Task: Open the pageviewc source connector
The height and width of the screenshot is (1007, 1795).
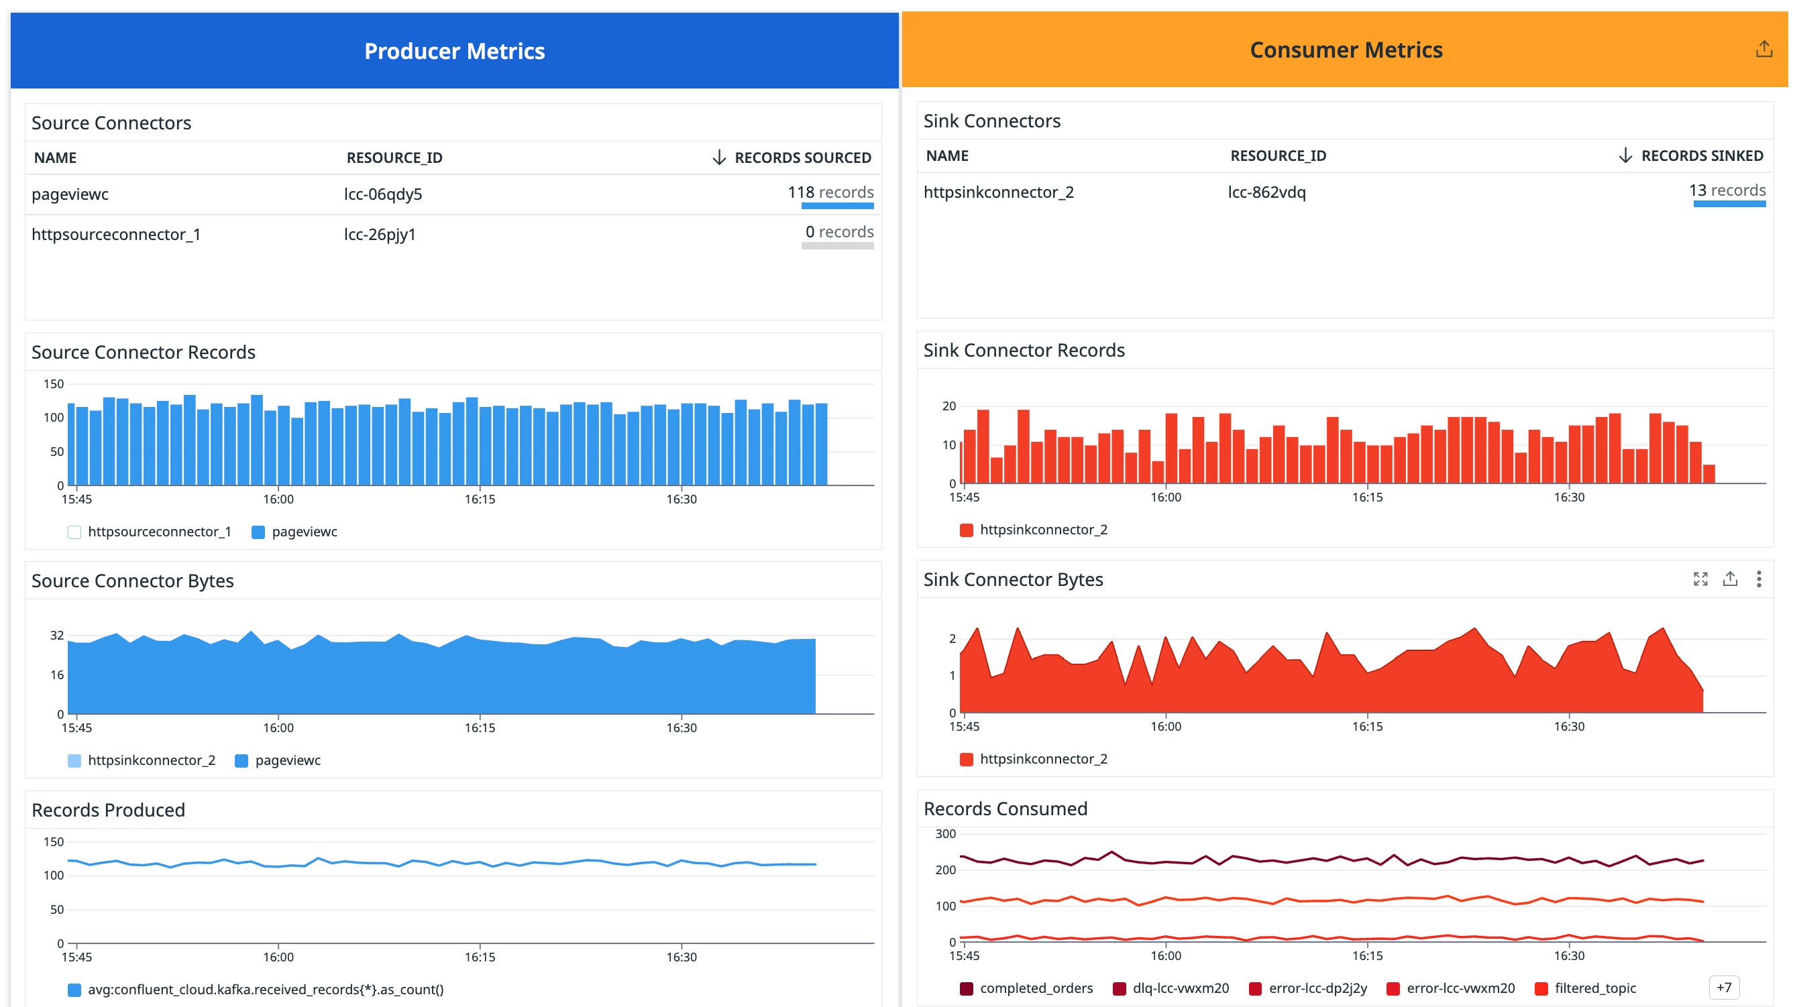Action: 70,195
